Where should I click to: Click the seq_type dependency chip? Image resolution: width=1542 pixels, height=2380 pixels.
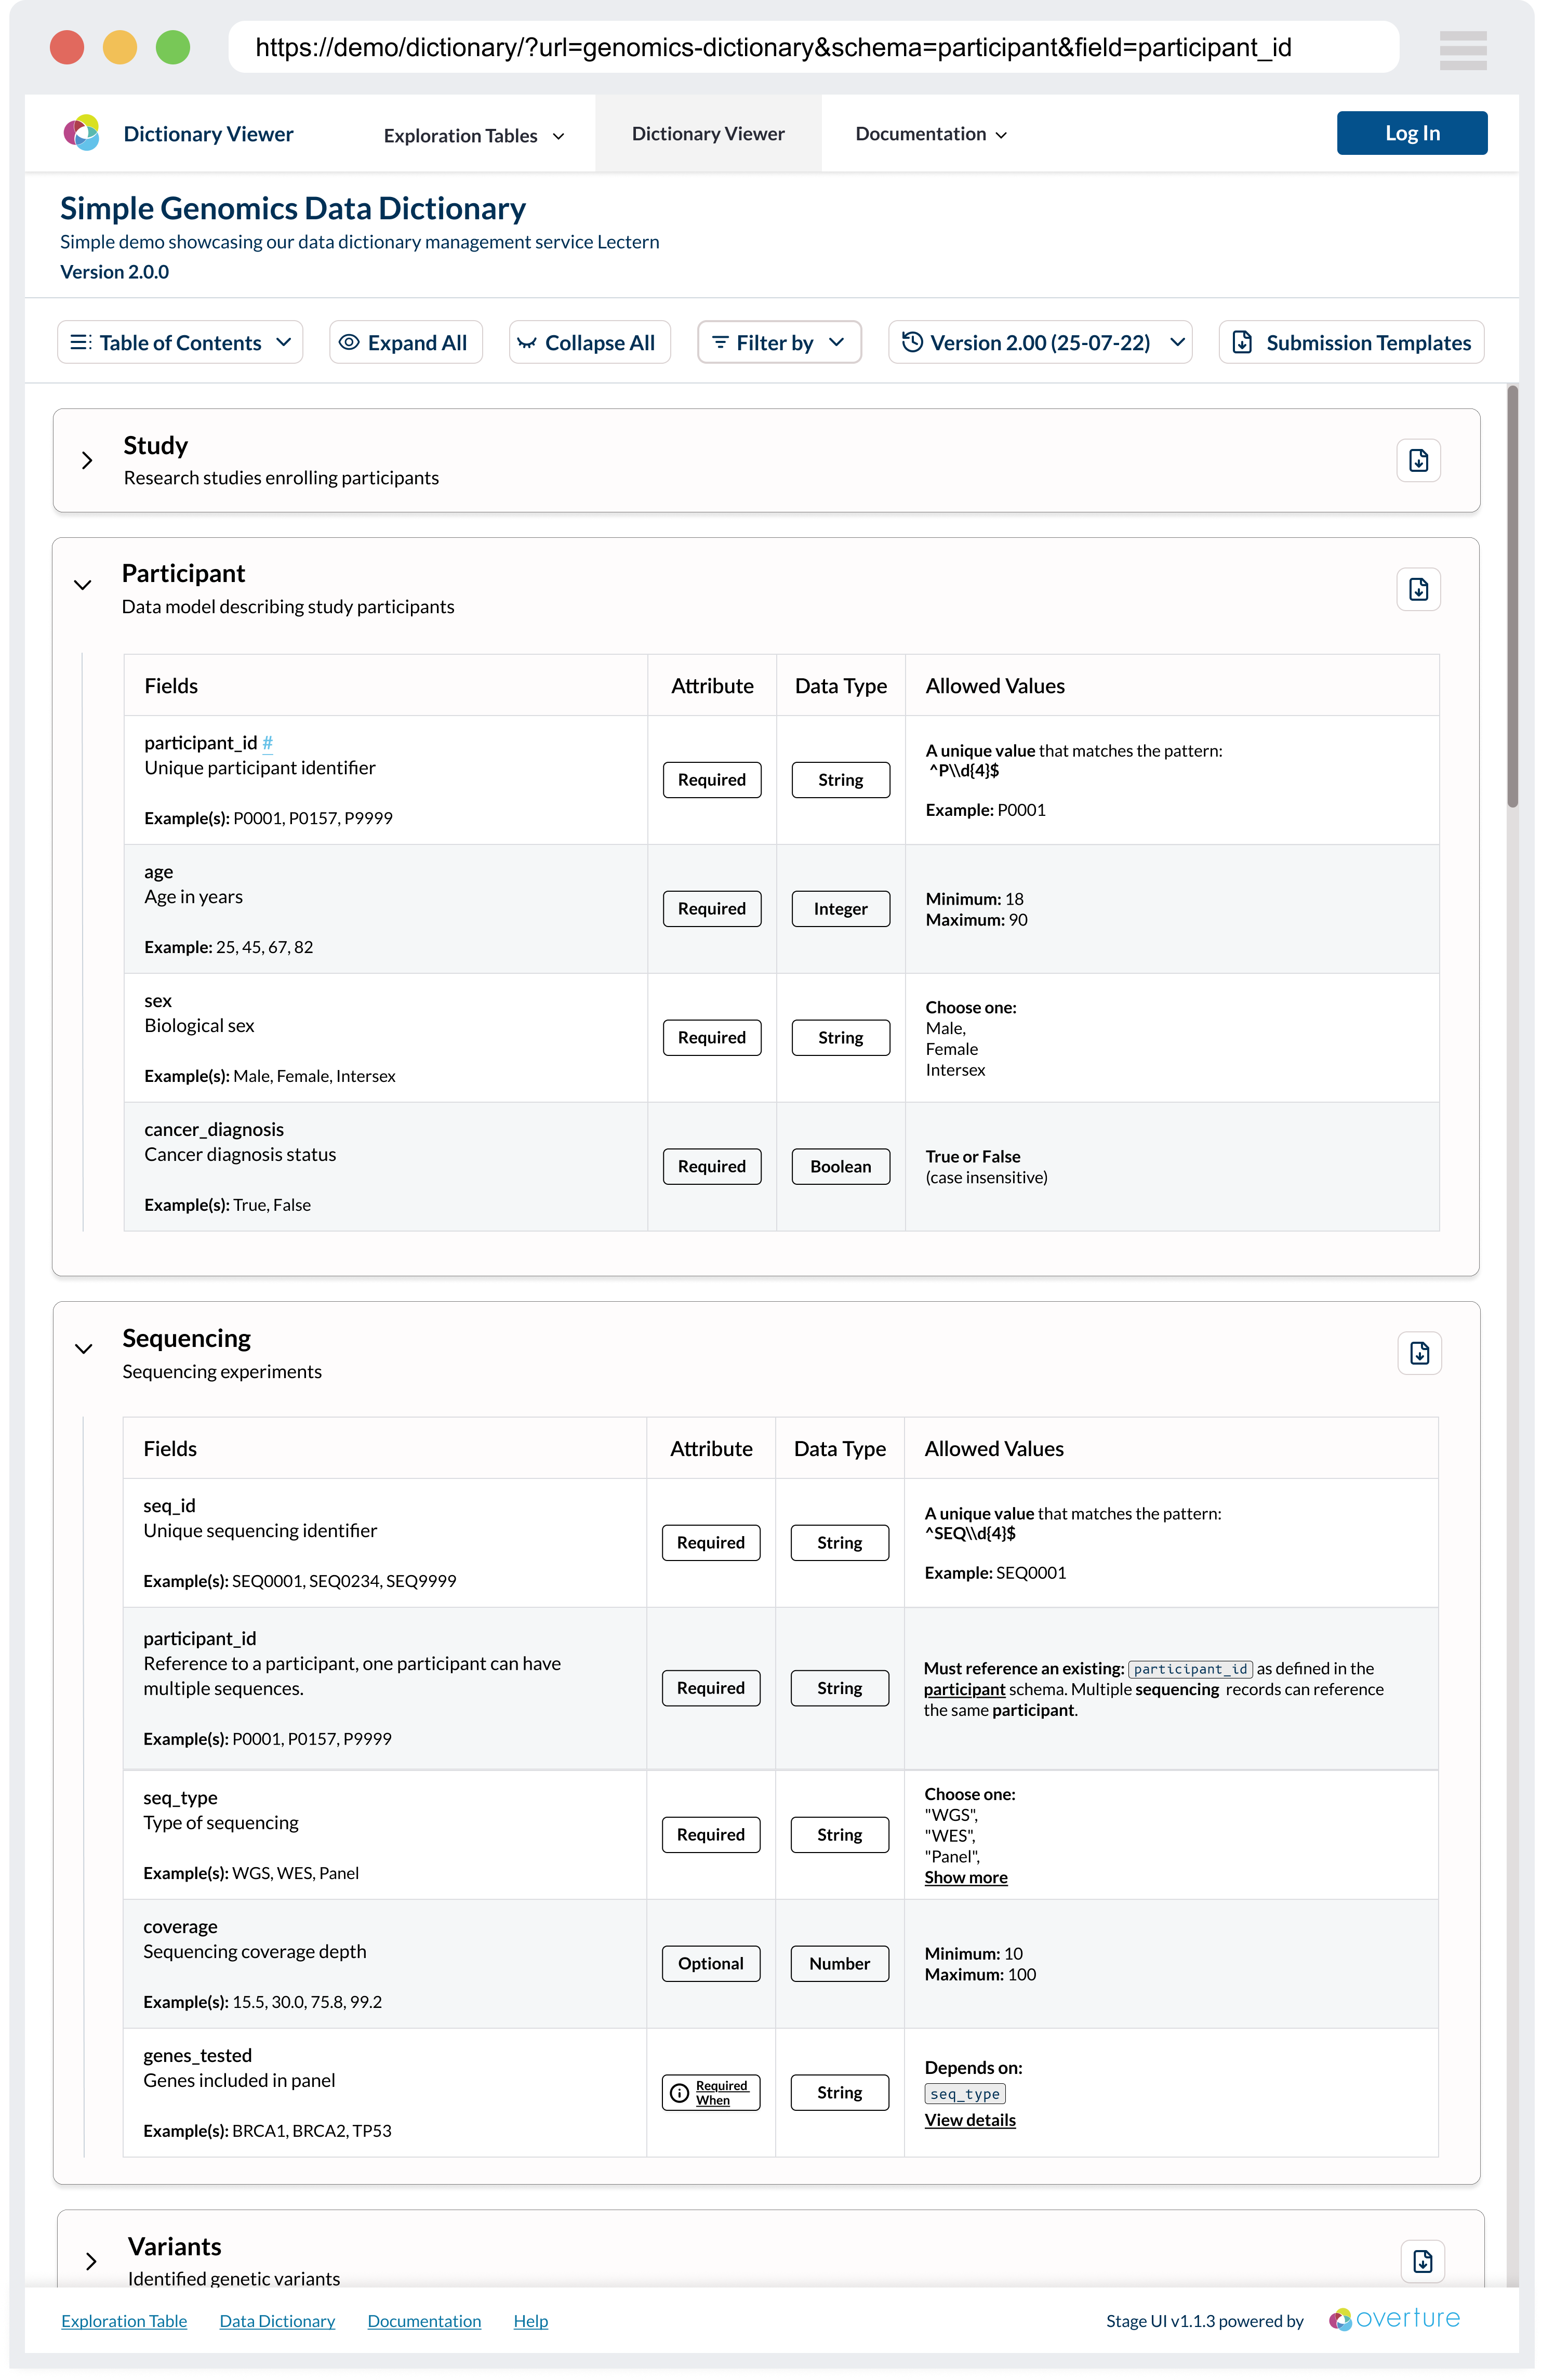coord(964,2094)
